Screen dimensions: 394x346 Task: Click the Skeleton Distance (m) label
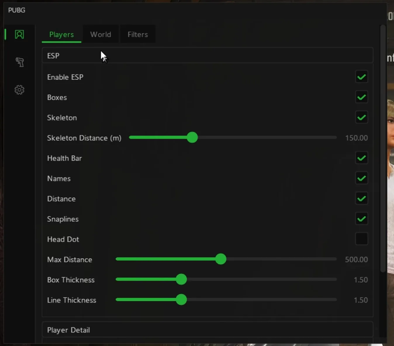84,138
